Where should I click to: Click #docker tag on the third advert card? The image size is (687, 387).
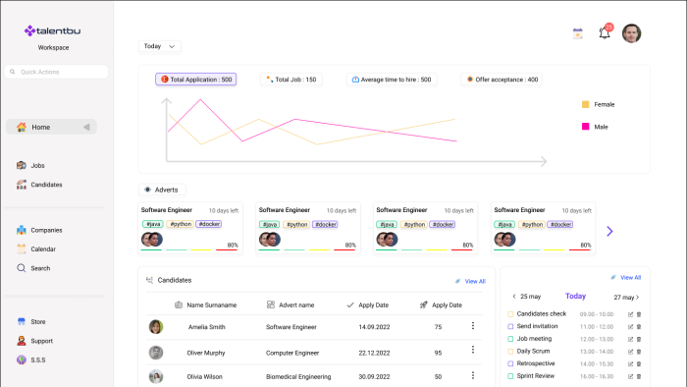tap(443, 224)
